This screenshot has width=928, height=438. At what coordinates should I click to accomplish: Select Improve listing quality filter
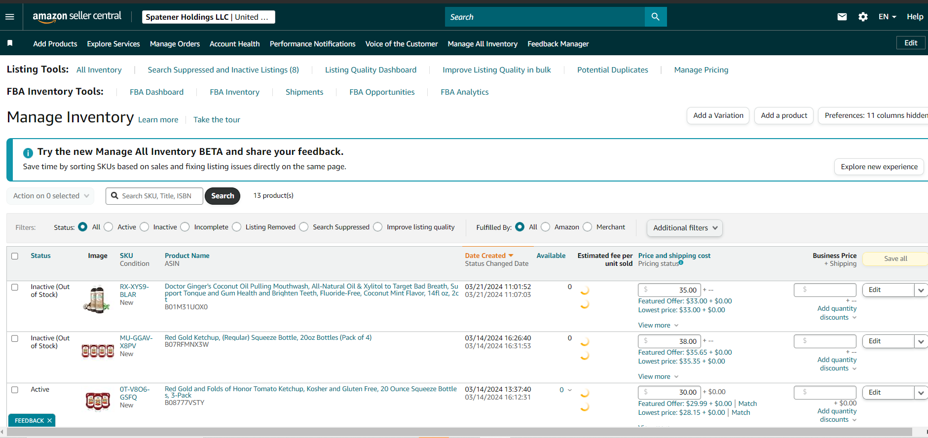pyautogui.click(x=378, y=227)
